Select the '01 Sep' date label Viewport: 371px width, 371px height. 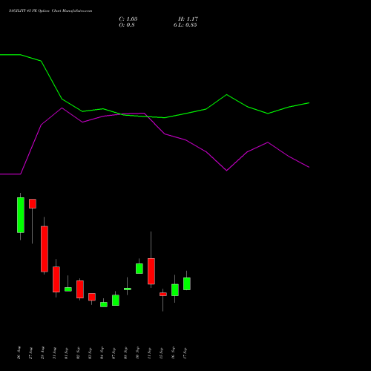coord(67,352)
